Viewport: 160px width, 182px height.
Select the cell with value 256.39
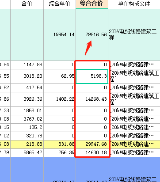click(x=60, y=153)
